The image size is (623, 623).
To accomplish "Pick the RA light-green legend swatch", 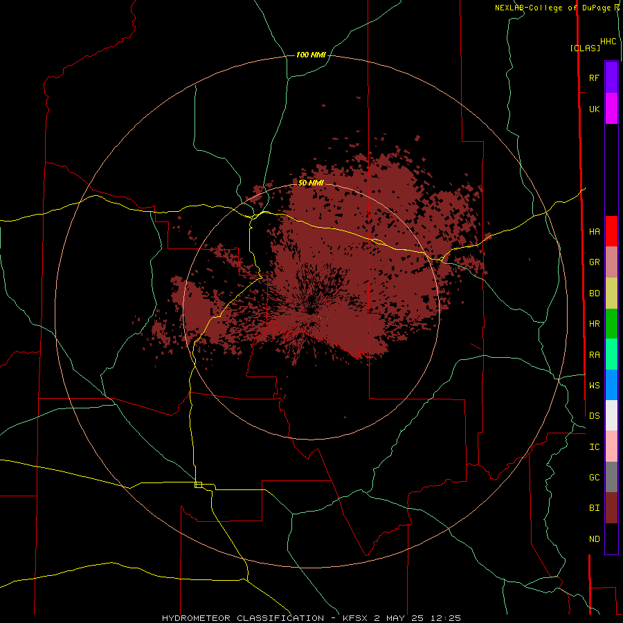I will (x=611, y=354).
